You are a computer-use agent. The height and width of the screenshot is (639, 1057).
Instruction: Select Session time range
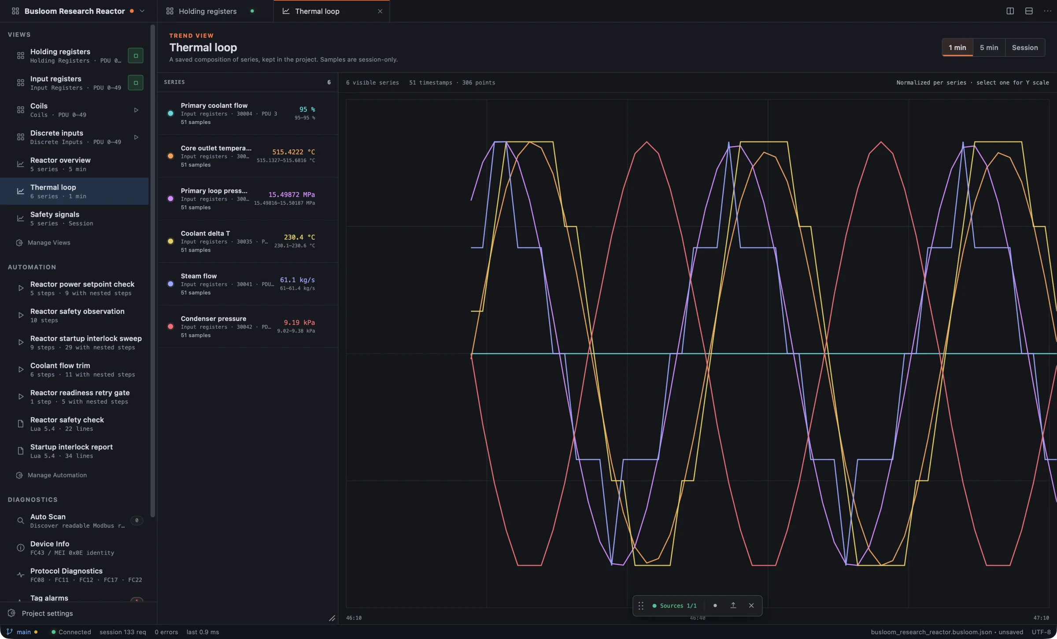coord(1024,48)
